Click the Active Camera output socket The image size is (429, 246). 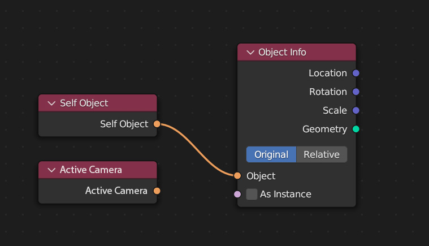(x=157, y=191)
